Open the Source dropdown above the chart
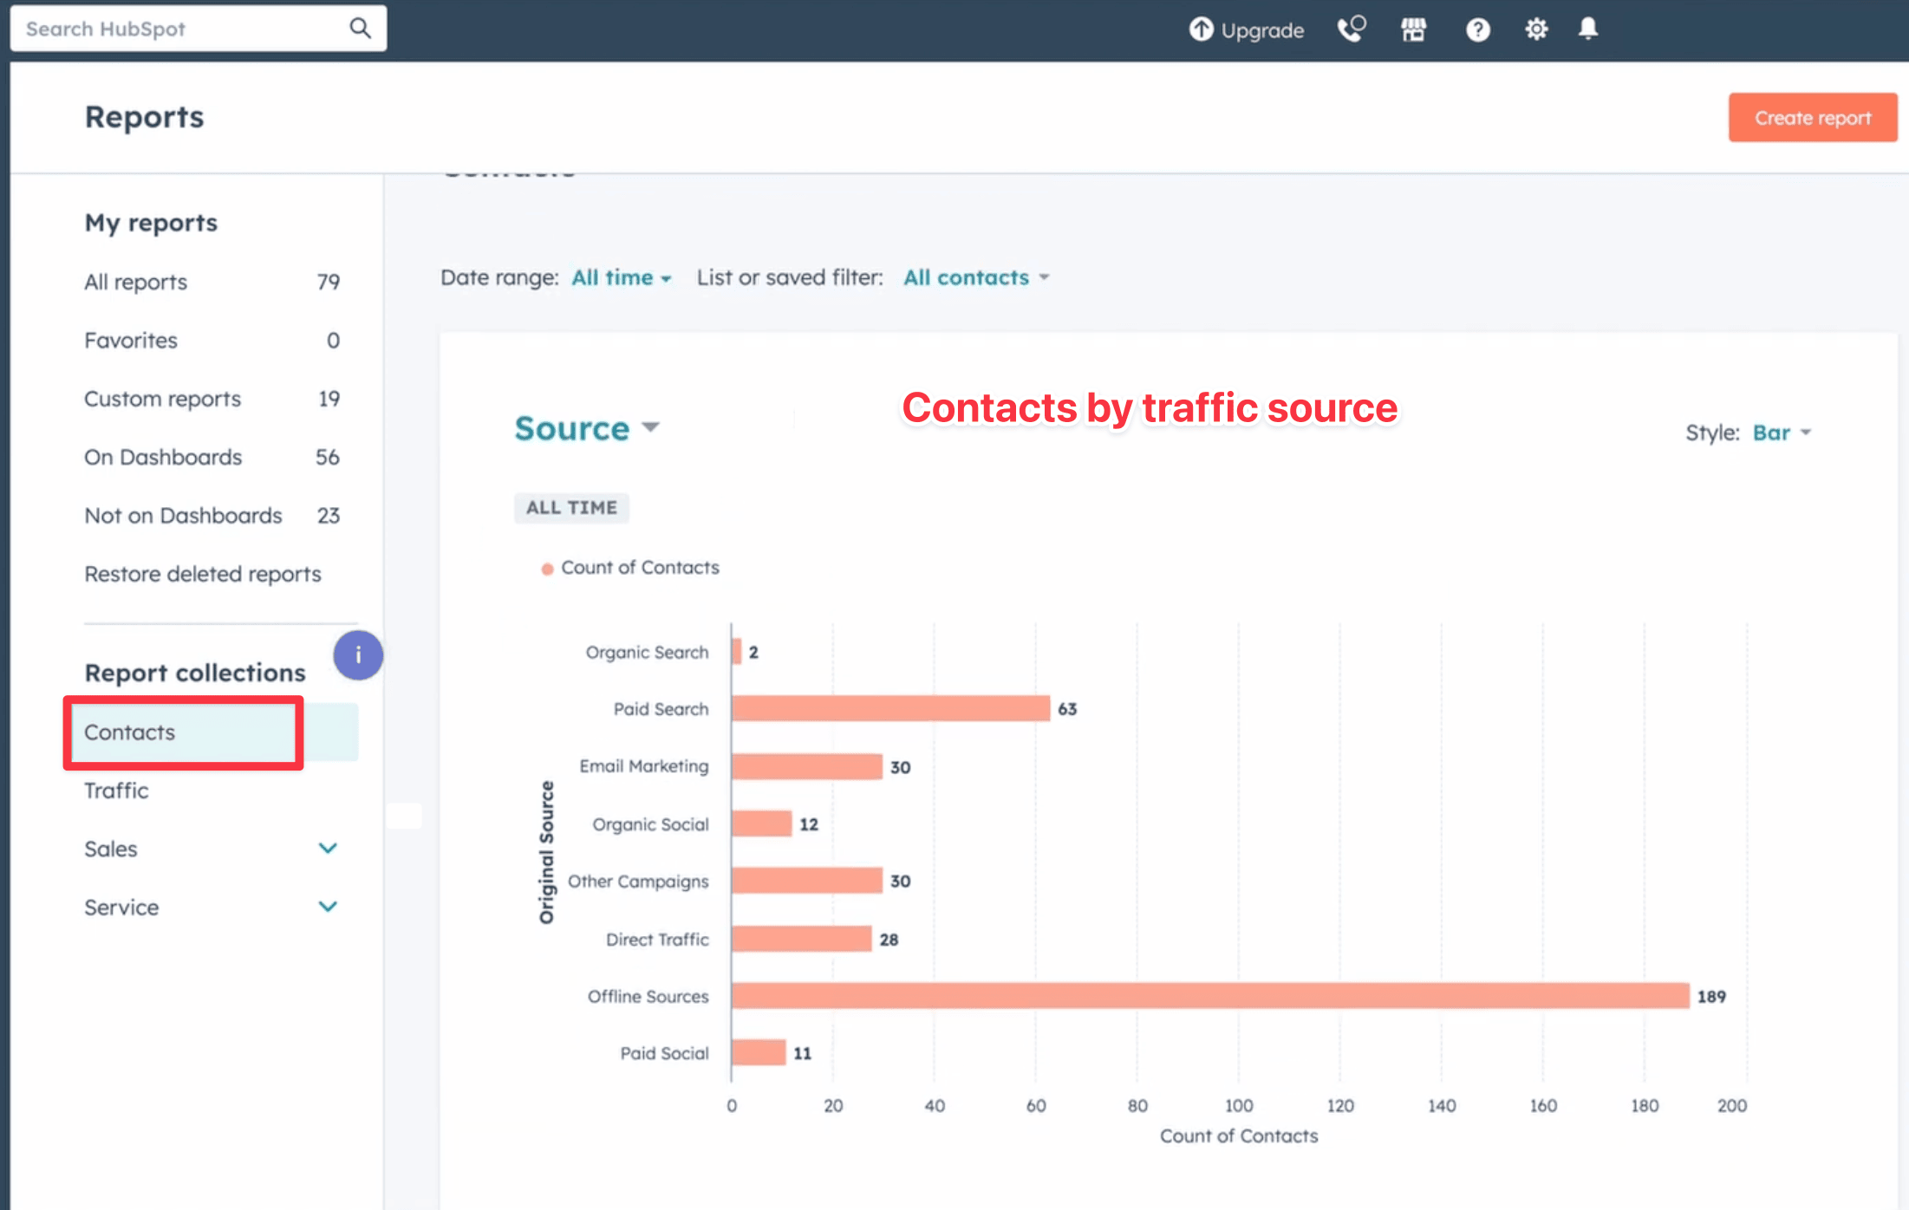Viewport: 1909px width, 1210px height. point(587,427)
